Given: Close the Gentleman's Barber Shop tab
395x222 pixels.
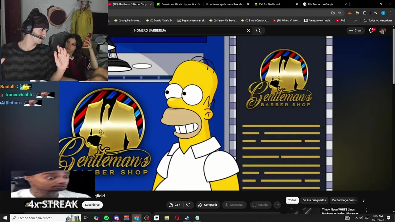Looking at the screenshot, I should point(151,4).
